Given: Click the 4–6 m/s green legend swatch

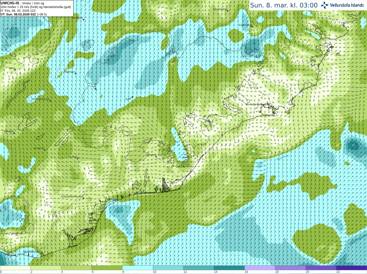Looking at the screenshot, I should pos(76,268).
